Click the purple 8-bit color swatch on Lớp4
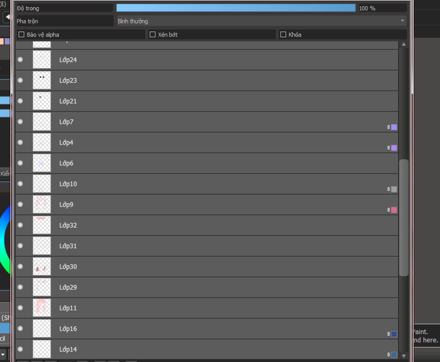The image size is (440, 362). [394, 148]
